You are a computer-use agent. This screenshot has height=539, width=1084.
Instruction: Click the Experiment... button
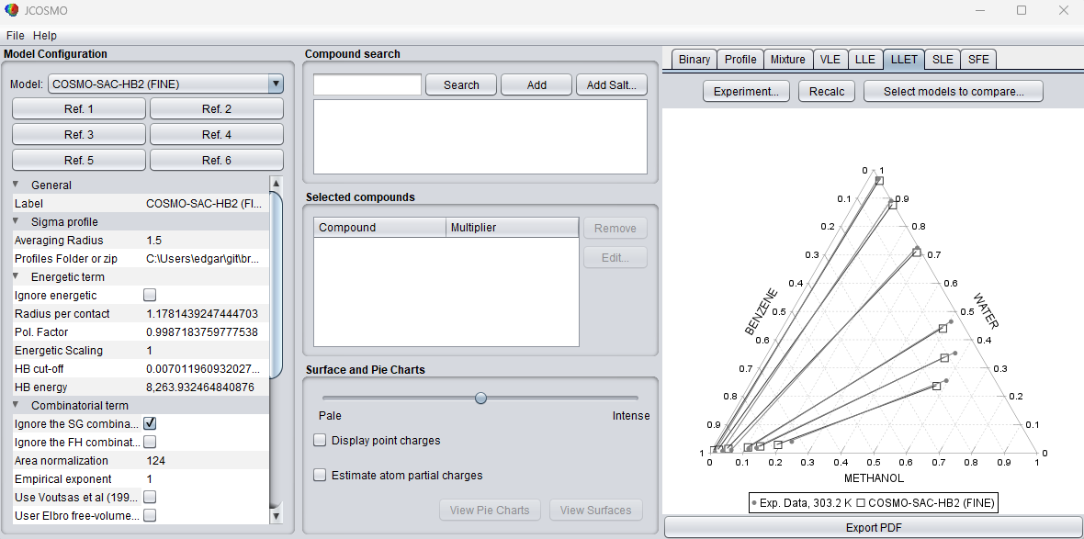click(x=746, y=91)
